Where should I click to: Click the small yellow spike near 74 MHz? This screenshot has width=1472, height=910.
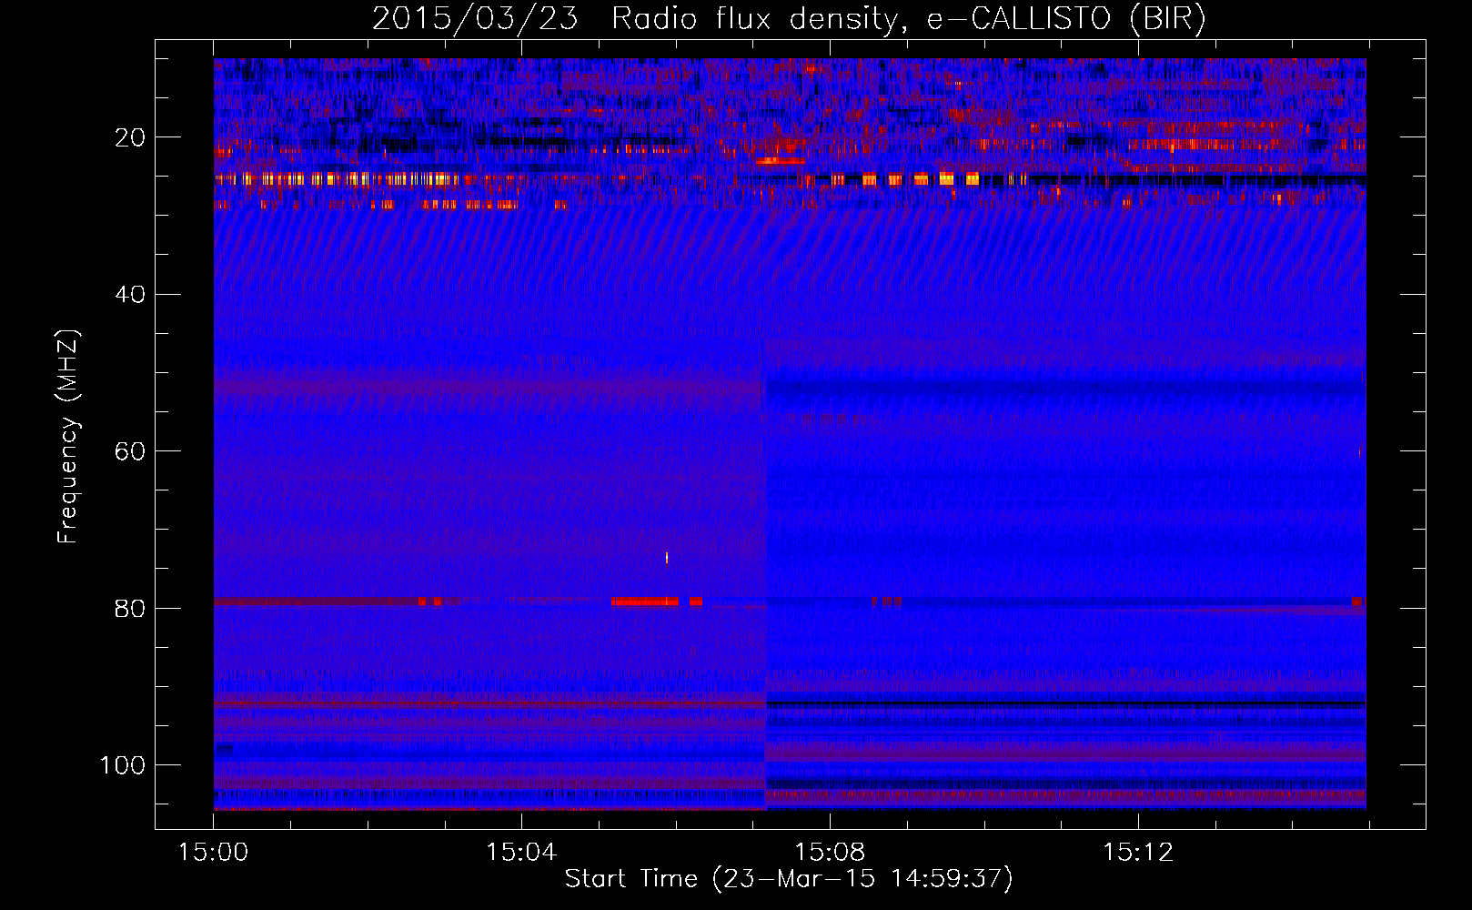[667, 558]
